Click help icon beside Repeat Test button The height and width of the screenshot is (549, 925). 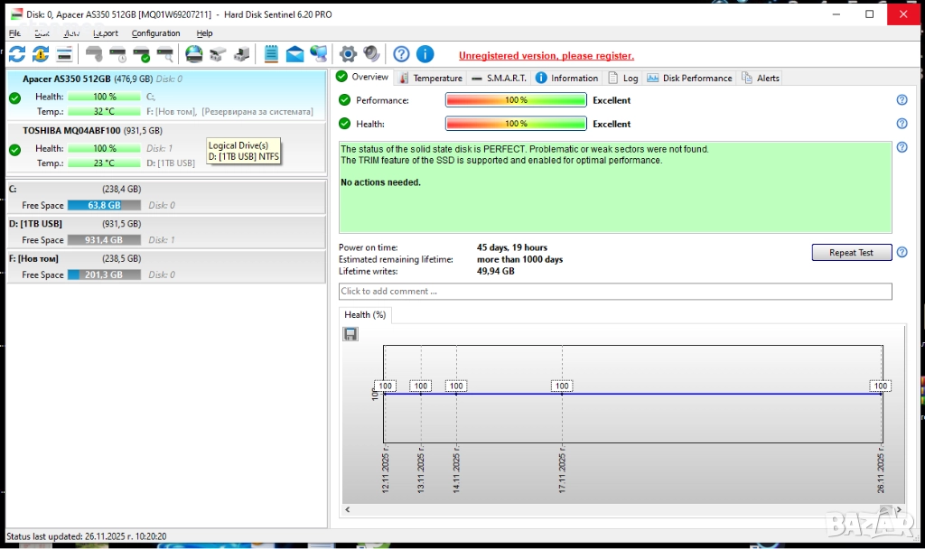902,253
